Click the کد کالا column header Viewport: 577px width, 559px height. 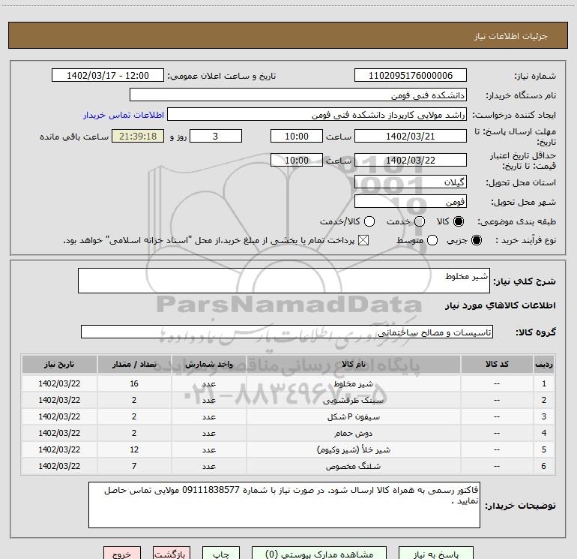497,364
